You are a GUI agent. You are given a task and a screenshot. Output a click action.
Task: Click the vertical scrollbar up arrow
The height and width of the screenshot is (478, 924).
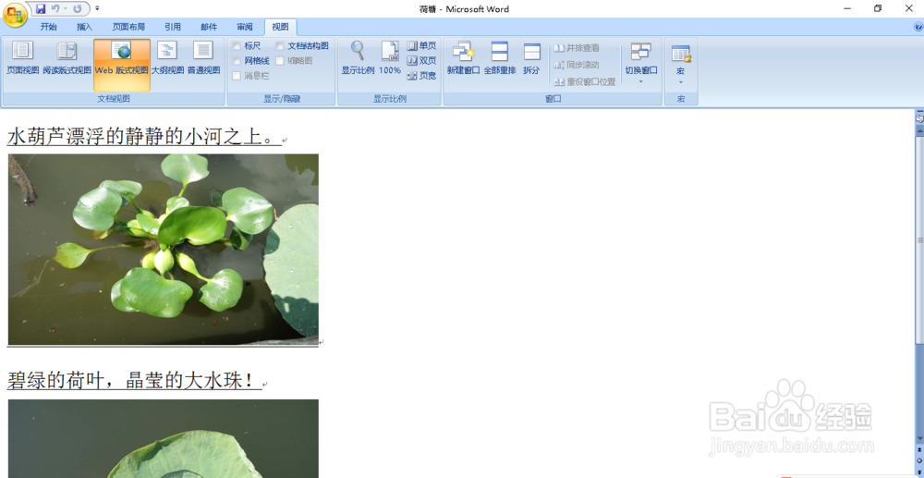[x=918, y=129]
